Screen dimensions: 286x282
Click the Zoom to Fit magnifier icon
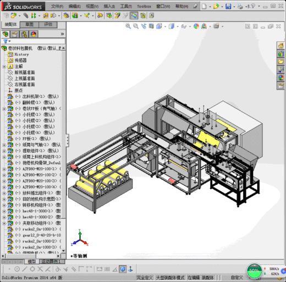coord(128,26)
